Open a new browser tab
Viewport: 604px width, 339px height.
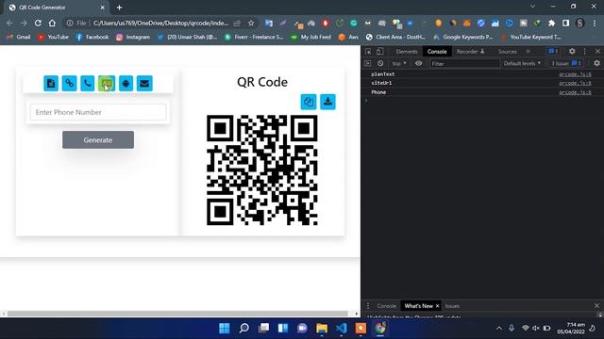pyautogui.click(x=119, y=8)
